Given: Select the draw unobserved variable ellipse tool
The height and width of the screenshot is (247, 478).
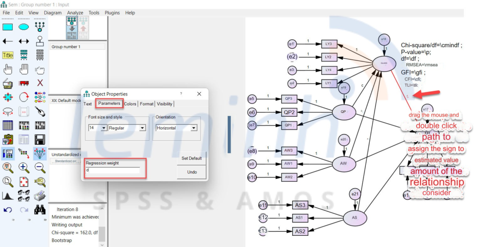Looking at the screenshot, I should coord(24,27).
